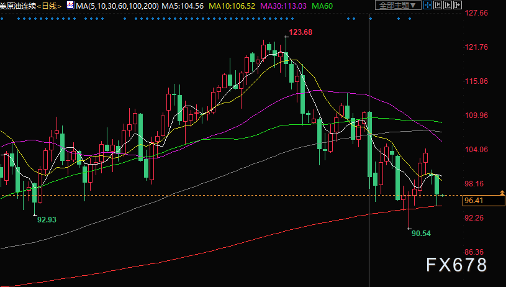Image resolution: width=506 pixels, height=287 pixels.
Task: Click orange alert triangle above 96.41
Action: [502, 193]
